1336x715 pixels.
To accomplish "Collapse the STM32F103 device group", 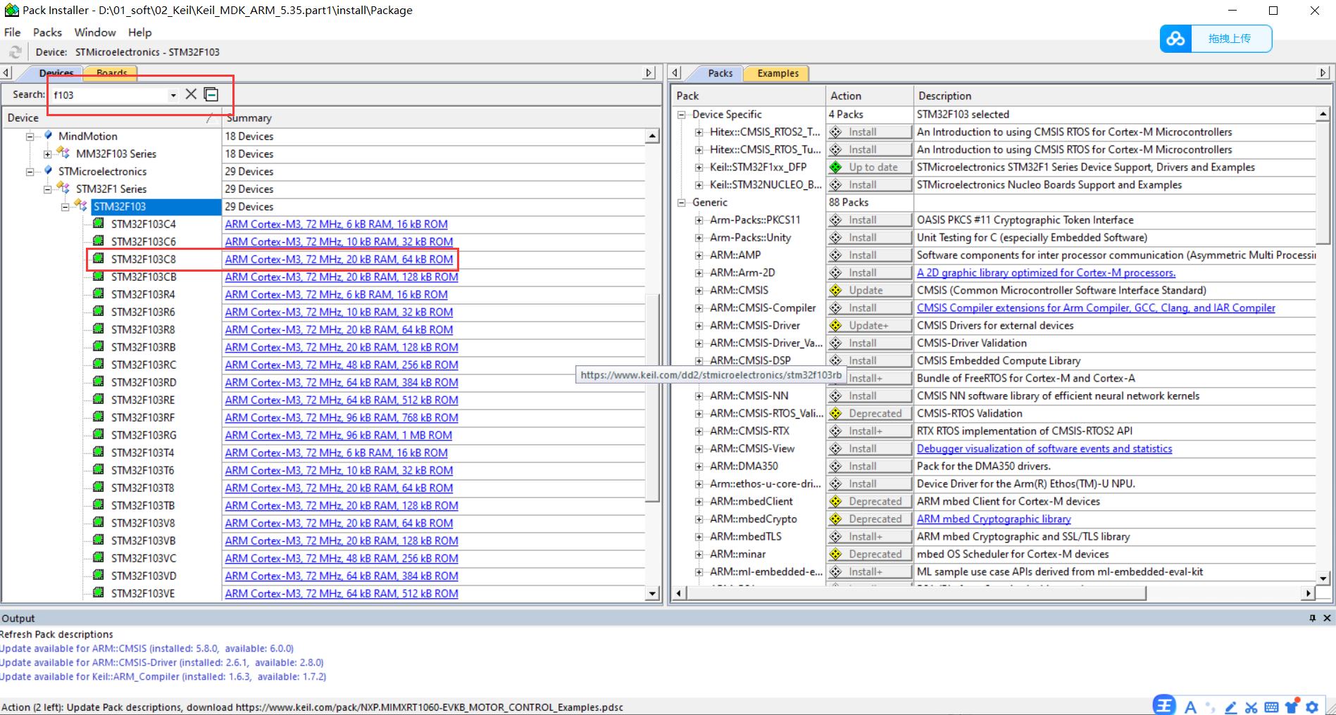I will (65, 207).
